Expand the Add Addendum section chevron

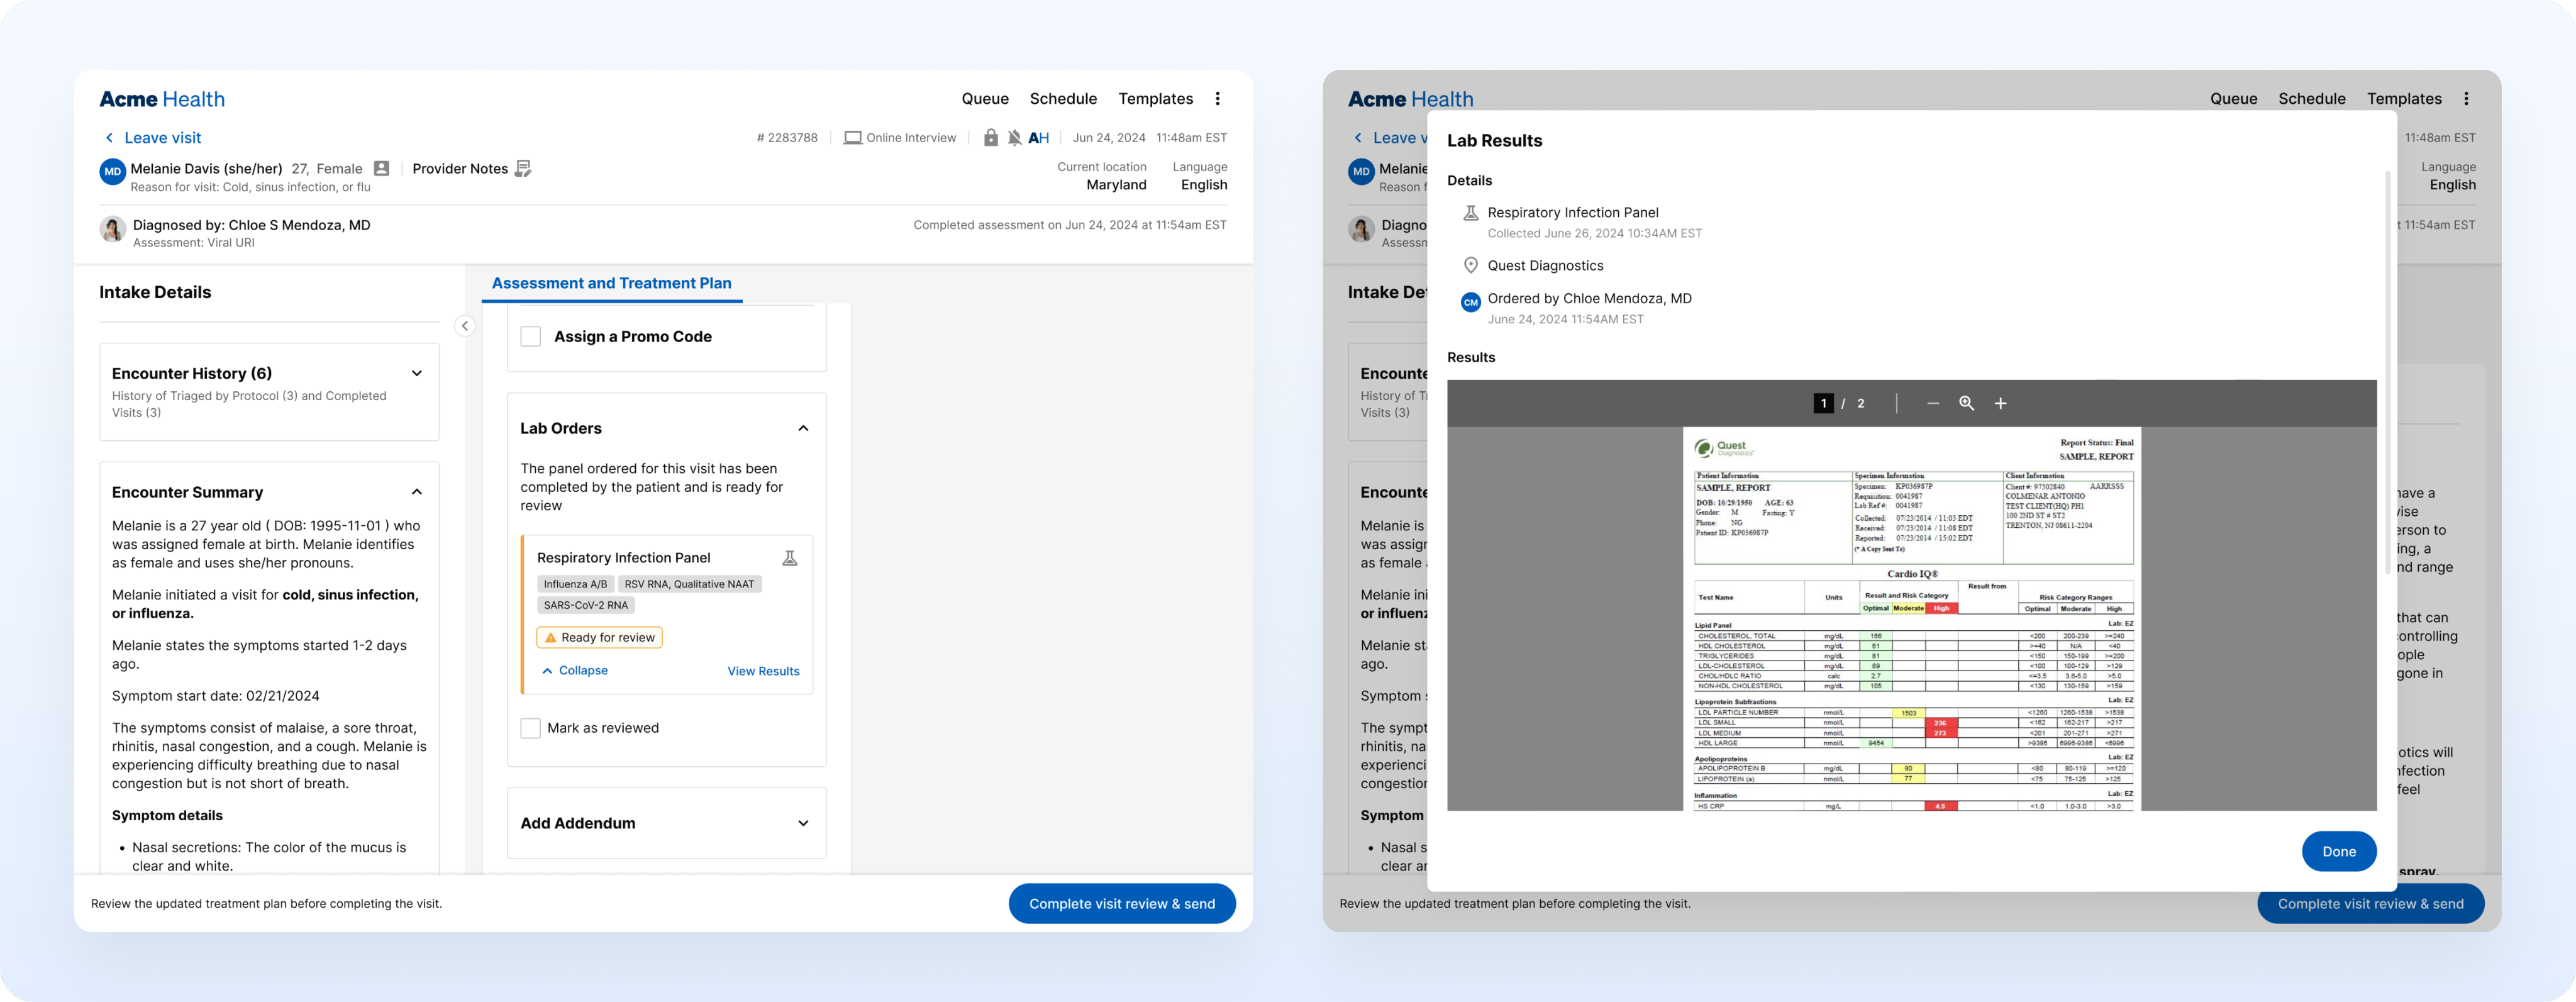tap(803, 823)
